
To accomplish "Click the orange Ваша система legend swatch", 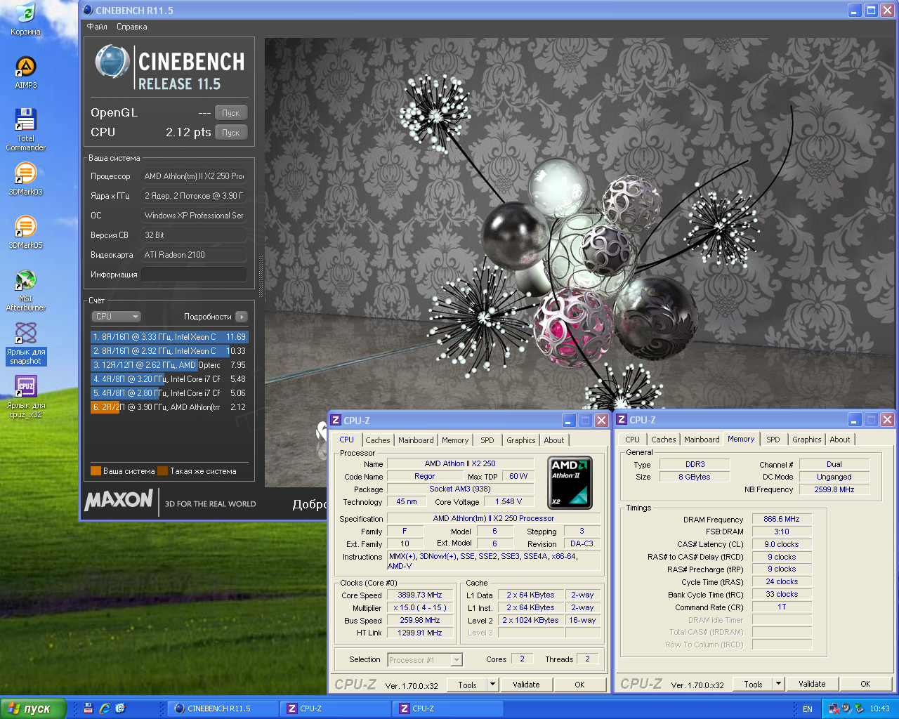I will (x=96, y=471).
